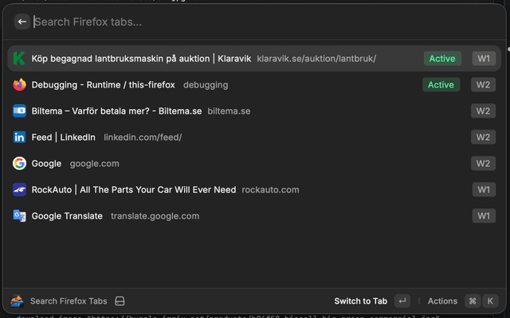The height and width of the screenshot is (318, 510).
Task: Click the Biltema favicon icon
Action: (20, 111)
